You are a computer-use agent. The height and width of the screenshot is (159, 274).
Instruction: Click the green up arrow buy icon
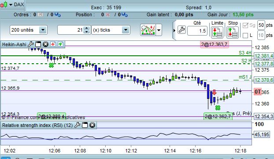pyautogui.click(x=60, y=44)
